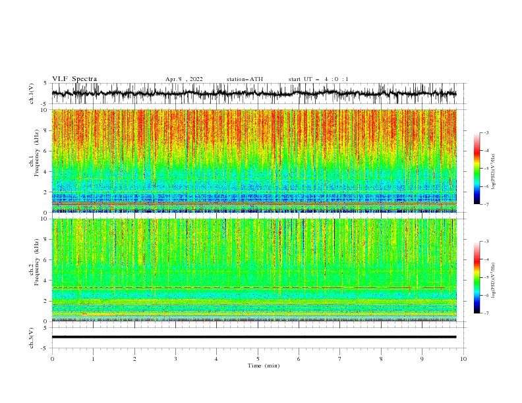Click the "5" minute tick label
Screen dimensions: 522x403
click(258, 359)
